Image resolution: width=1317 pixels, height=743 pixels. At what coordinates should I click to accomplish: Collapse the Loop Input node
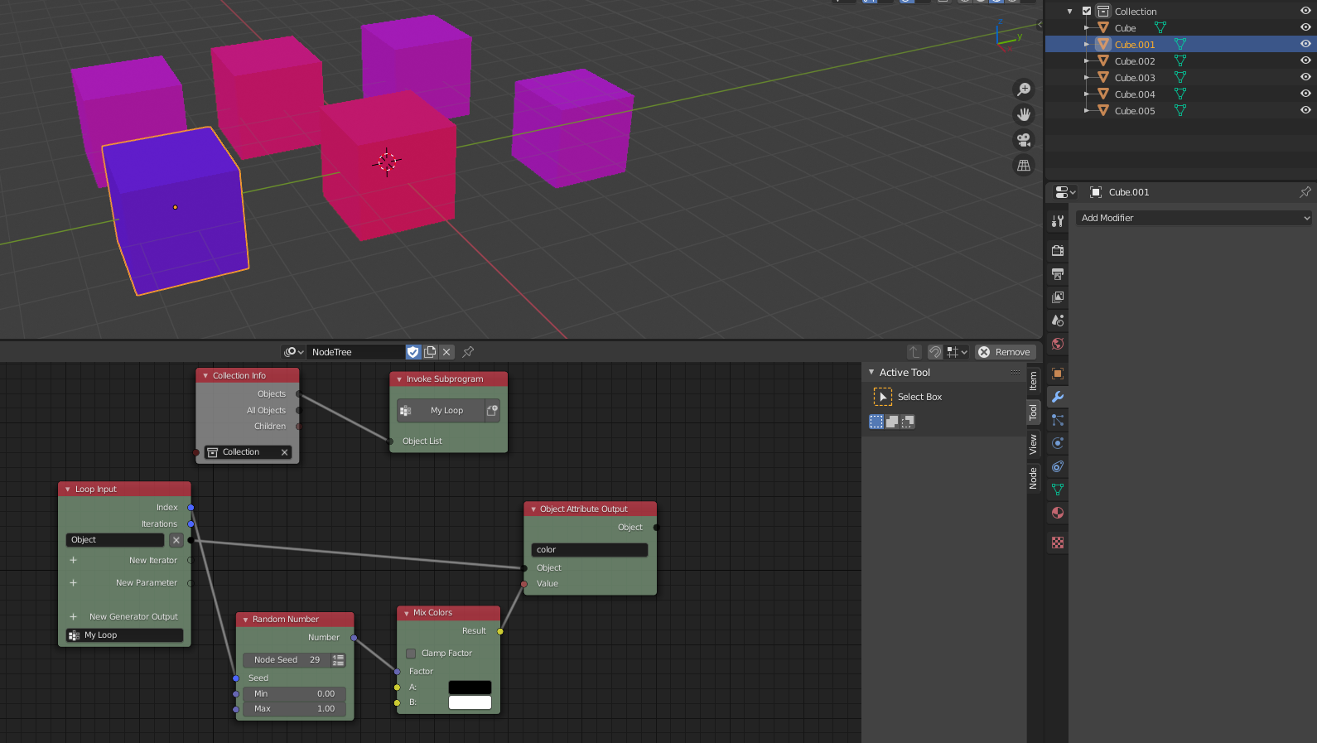pyautogui.click(x=68, y=490)
